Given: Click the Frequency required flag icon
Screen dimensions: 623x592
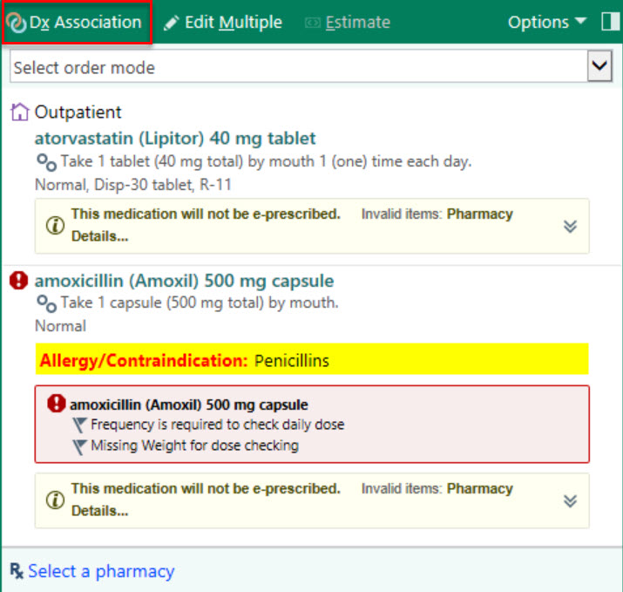Looking at the screenshot, I should pos(80,425).
